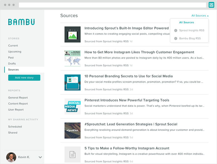Click the BAMBU logo in the sidebar
The width and height of the screenshot is (217, 164).
pos(21,22)
